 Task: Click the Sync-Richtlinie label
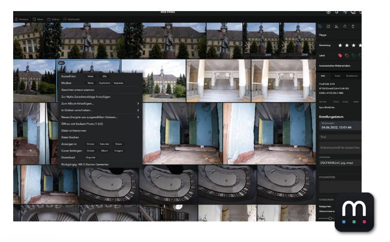[x=327, y=108]
